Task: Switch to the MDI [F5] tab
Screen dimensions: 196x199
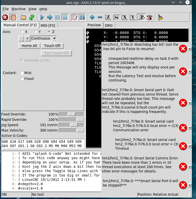Action: click(48, 25)
